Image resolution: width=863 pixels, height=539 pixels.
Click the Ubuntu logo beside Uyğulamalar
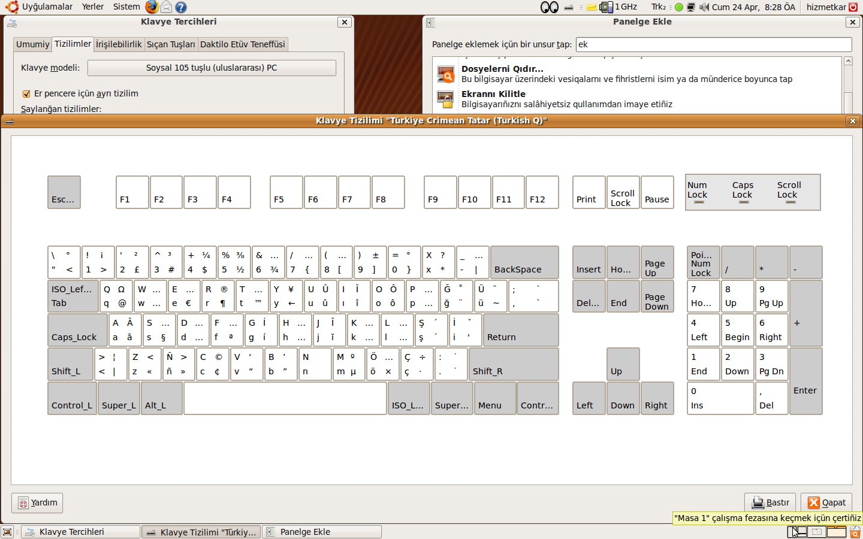12,7
